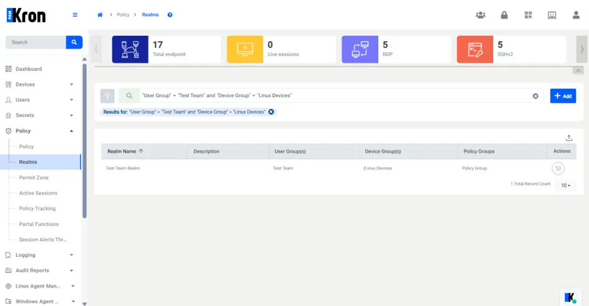Open the Policy sub-item
This screenshot has width=589, height=306.
[26, 146]
